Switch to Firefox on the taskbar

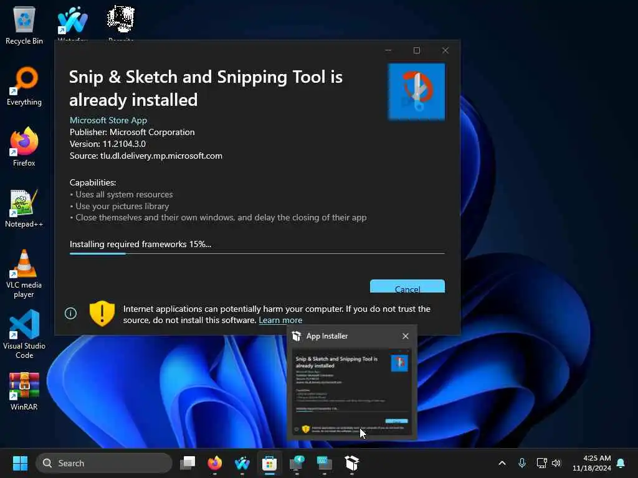point(215,463)
